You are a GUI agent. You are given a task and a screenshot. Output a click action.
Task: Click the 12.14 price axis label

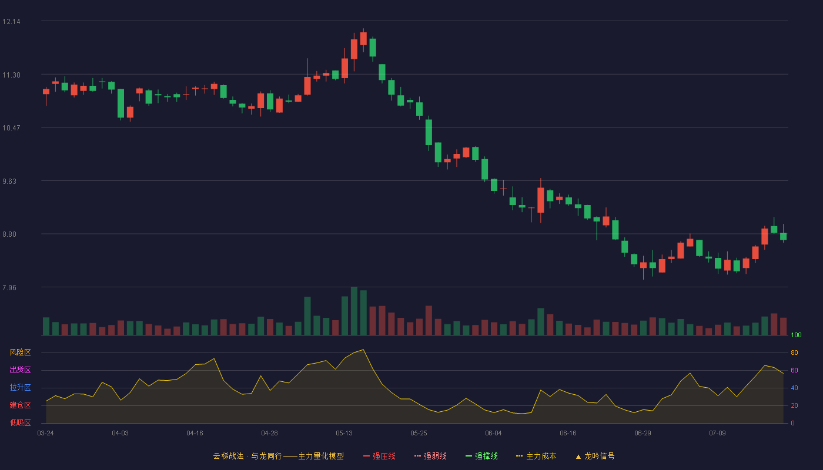click(11, 22)
